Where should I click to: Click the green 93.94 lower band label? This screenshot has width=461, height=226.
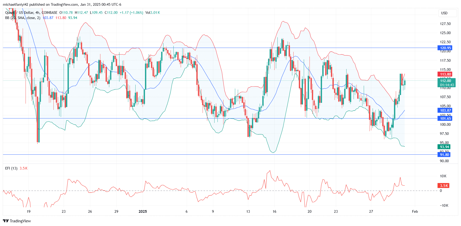point(445,147)
